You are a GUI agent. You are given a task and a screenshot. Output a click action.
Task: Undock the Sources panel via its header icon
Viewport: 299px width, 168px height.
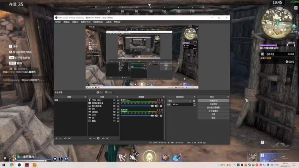(x=117, y=97)
